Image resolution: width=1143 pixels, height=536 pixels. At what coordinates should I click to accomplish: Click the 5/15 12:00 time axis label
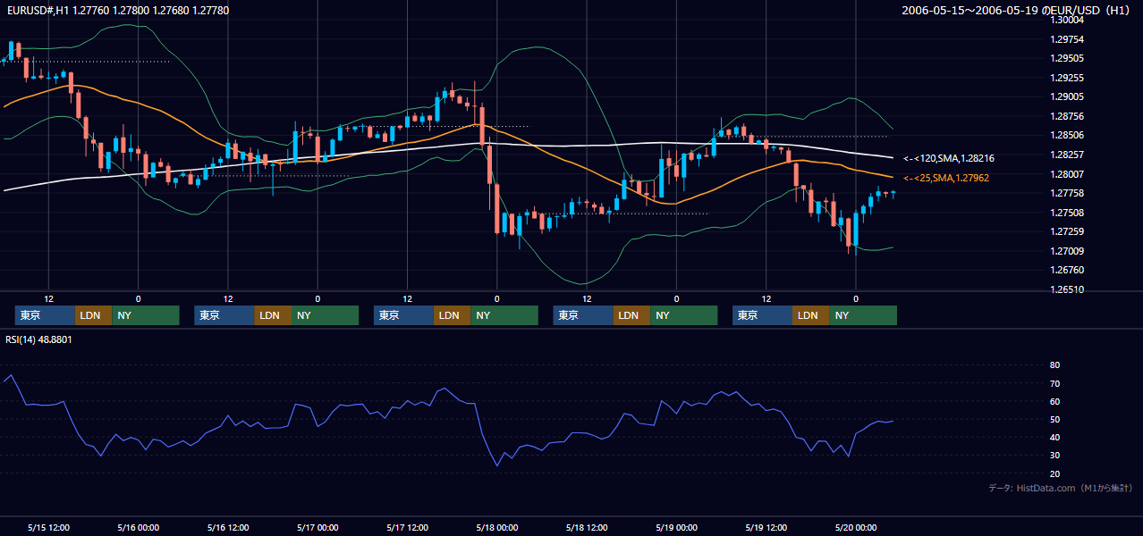pyautogui.click(x=49, y=527)
